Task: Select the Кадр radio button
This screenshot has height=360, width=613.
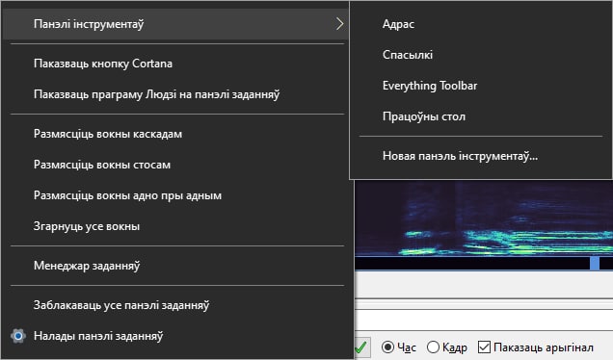Action: click(x=433, y=347)
